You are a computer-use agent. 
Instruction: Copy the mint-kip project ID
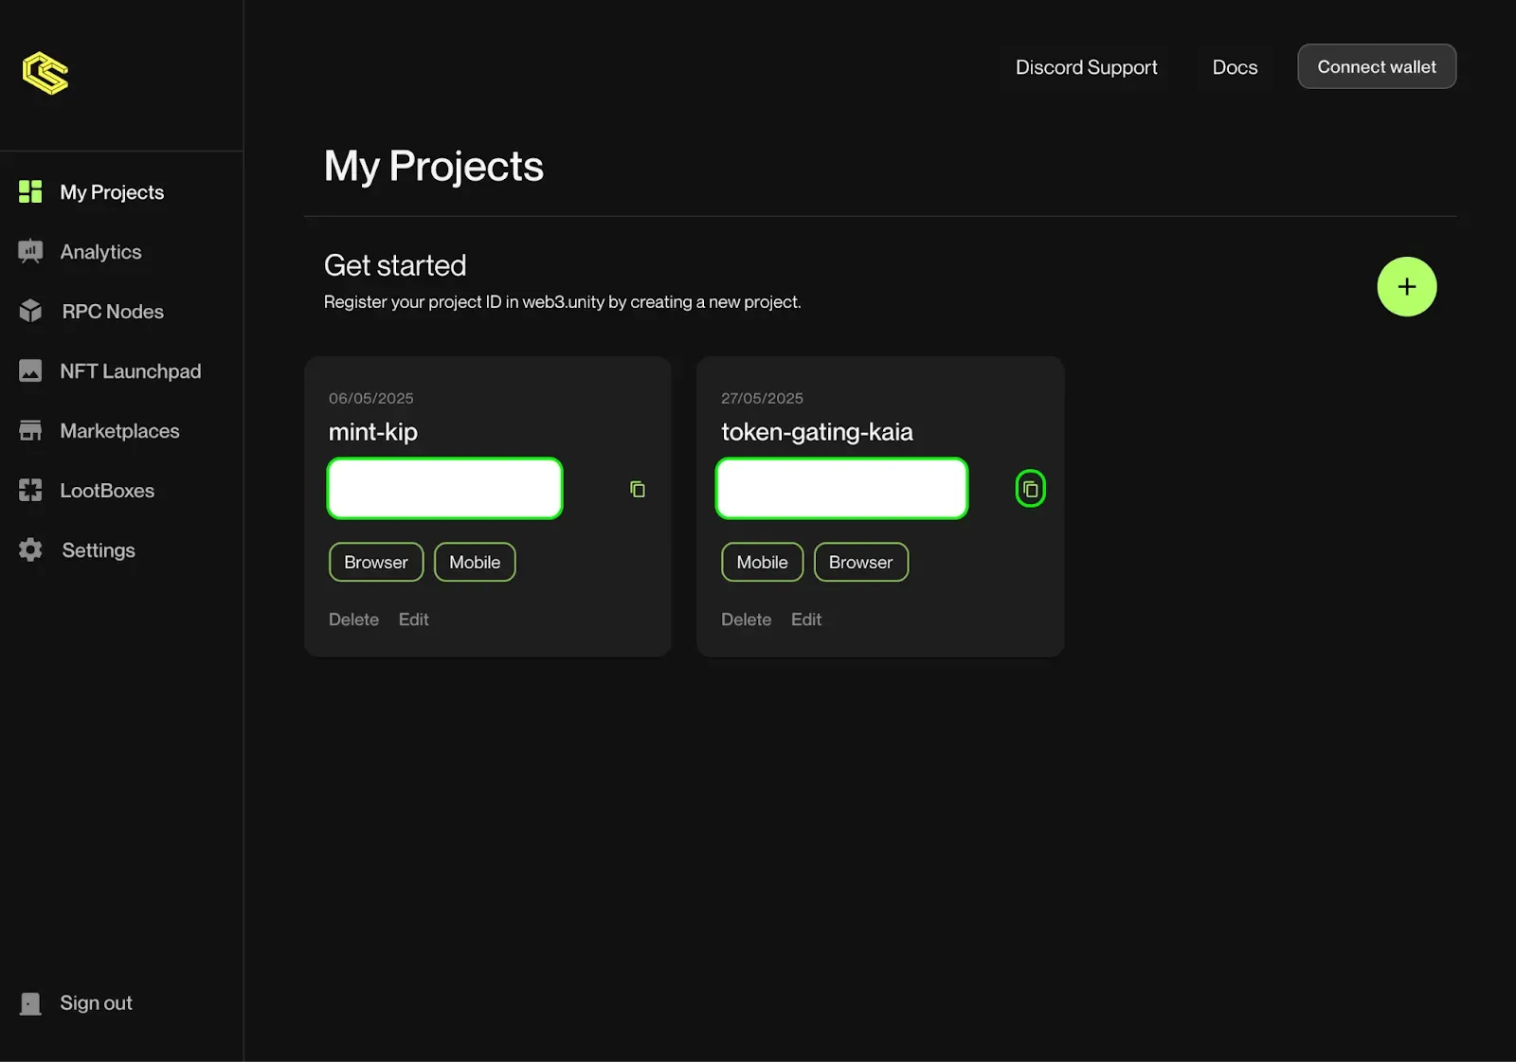click(638, 490)
